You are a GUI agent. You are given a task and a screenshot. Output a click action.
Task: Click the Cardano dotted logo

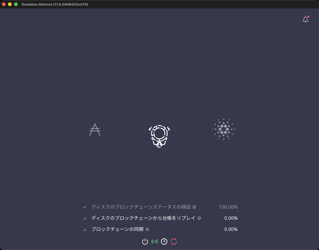(x=224, y=129)
